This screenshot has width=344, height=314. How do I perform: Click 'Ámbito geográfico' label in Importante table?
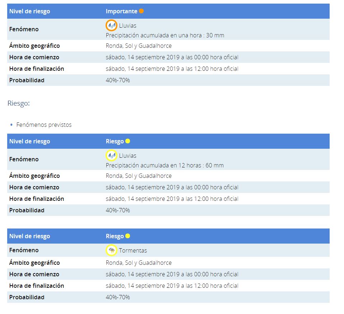click(x=34, y=46)
